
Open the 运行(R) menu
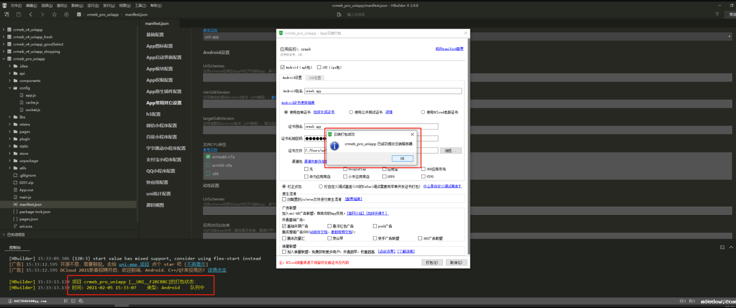93,5
